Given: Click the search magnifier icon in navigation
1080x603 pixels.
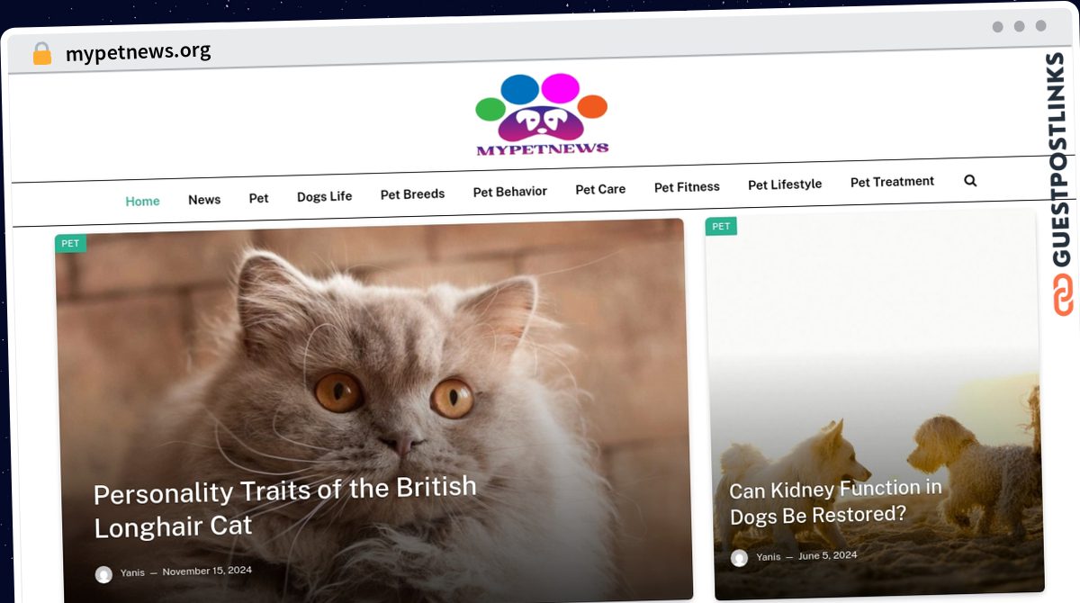Looking at the screenshot, I should click(x=970, y=180).
